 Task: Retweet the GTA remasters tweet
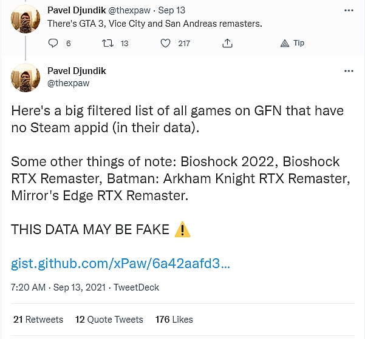click(x=107, y=43)
